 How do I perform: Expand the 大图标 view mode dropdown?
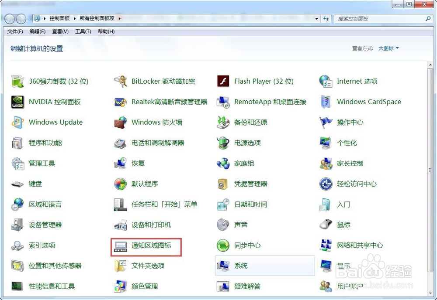coord(388,48)
